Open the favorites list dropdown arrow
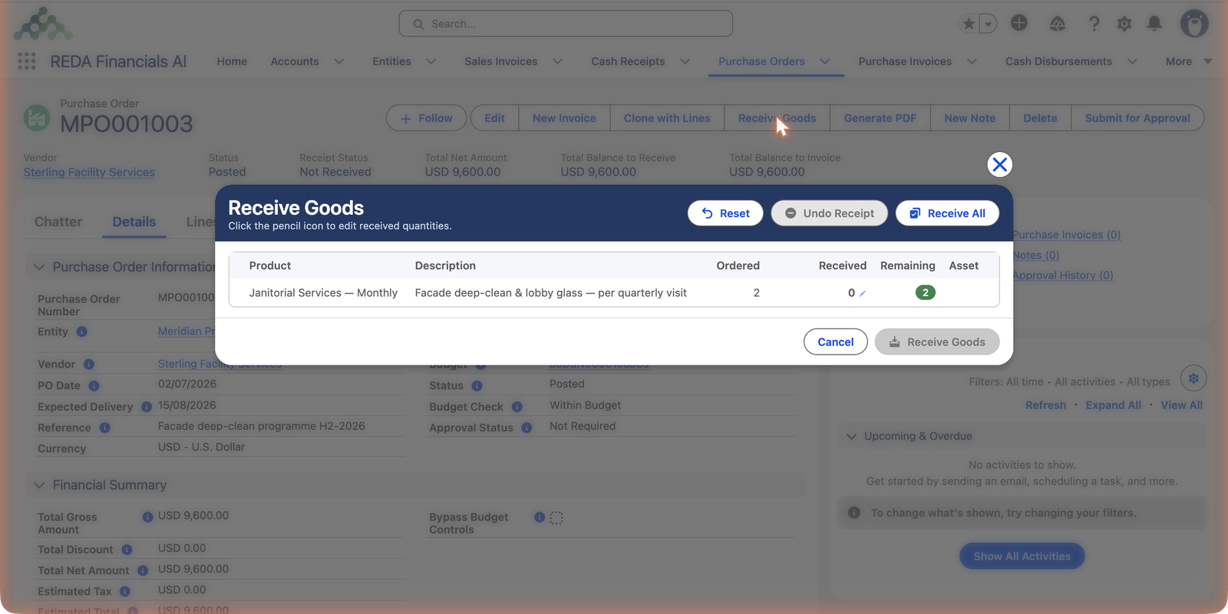The height and width of the screenshot is (614, 1228). click(x=989, y=24)
